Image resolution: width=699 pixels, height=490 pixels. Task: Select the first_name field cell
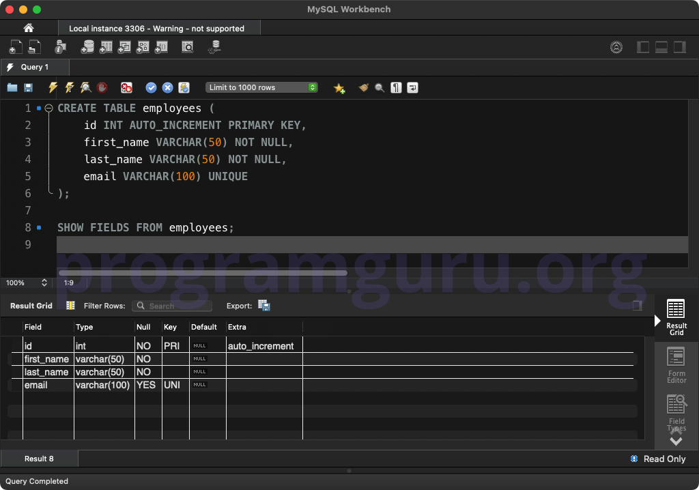click(48, 359)
